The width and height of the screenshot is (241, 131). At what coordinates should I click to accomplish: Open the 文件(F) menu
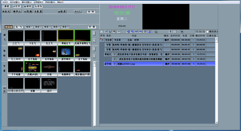point(4,2)
